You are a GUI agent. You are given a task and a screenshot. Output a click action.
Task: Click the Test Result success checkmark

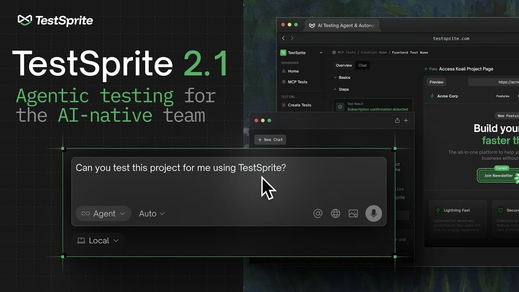coord(339,106)
